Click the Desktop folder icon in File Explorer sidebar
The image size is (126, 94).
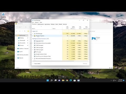coord(19,38)
